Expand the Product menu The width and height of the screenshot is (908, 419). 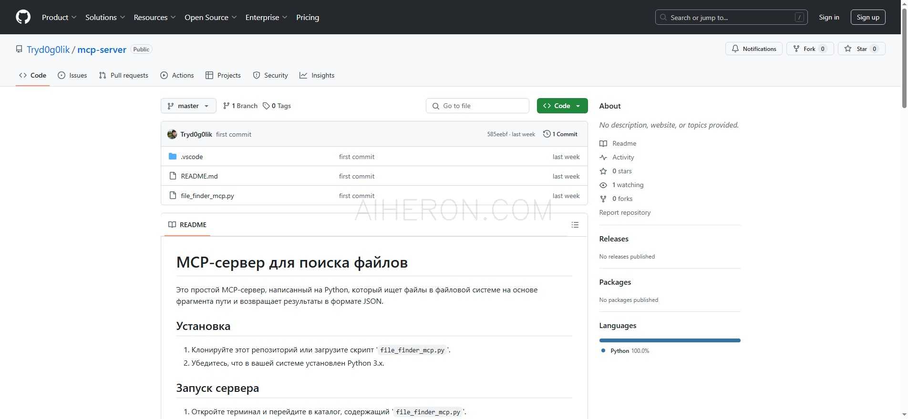coord(59,17)
